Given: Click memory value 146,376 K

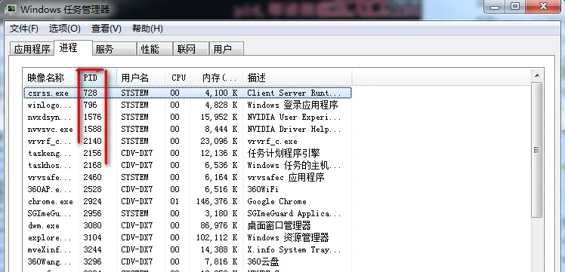Looking at the screenshot, I should pyautogui.click(x=217, y=201).
